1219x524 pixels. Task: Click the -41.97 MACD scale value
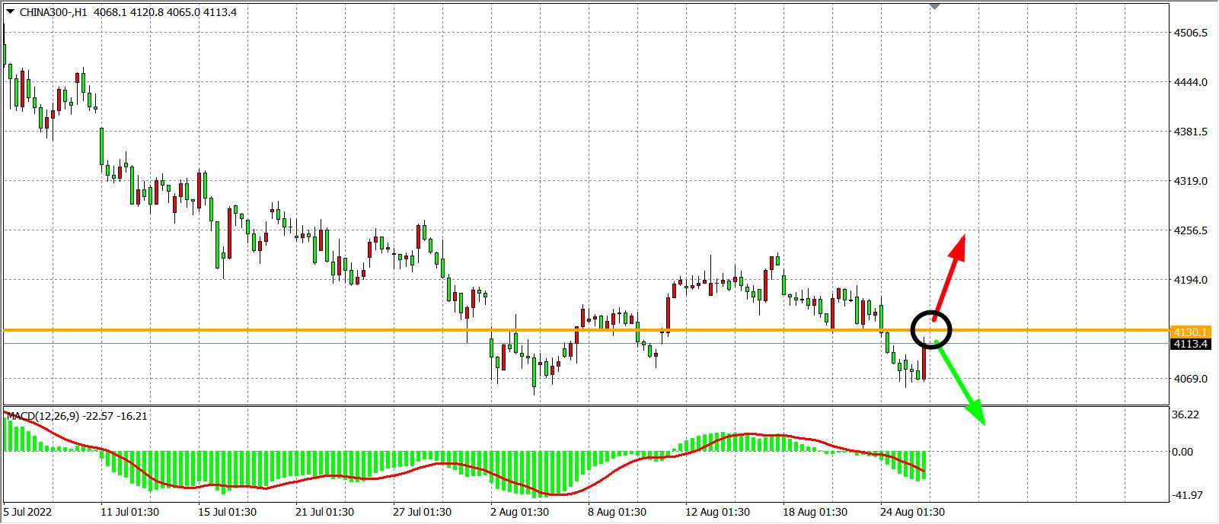click(1188, 495)
